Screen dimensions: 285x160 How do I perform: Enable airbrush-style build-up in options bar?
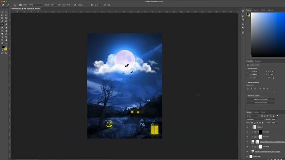(x=75, y=5)
